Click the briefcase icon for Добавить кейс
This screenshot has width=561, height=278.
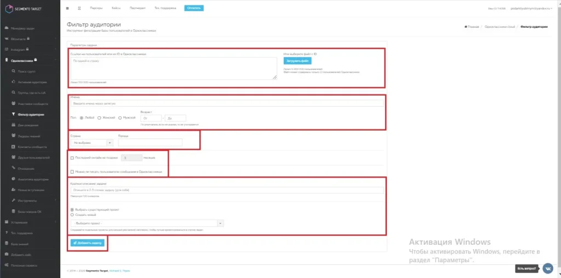coord(7,255)
